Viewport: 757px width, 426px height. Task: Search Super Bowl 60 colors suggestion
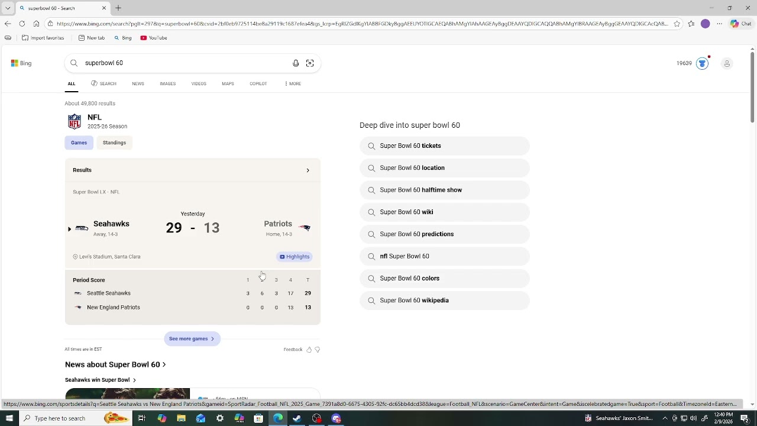click(x=444, y=279)
